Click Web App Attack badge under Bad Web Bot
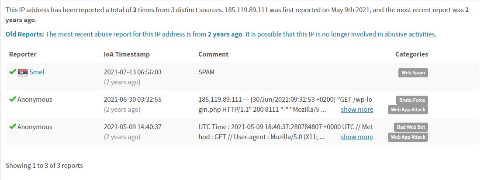Screen dimensions: 484x180 pyautogui.click(x=408, y=137)
